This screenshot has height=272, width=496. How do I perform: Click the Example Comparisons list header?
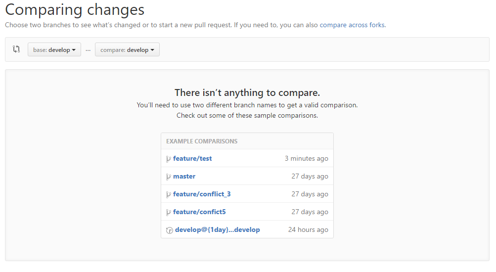[202, 141]
